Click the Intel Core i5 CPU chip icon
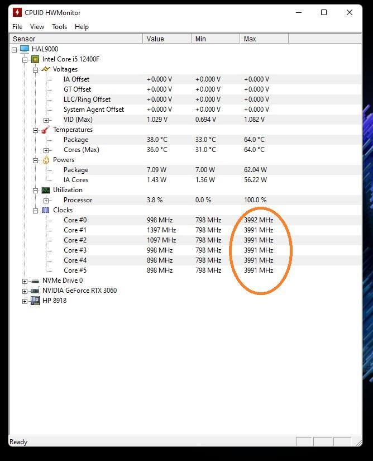373x461 pixels. click(35, 59)
